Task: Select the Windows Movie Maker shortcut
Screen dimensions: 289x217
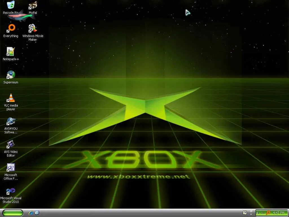Action: tap(33, 32)
